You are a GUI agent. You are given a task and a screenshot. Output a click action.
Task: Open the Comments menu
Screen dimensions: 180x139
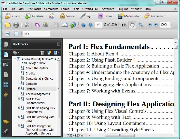point(51,9)
